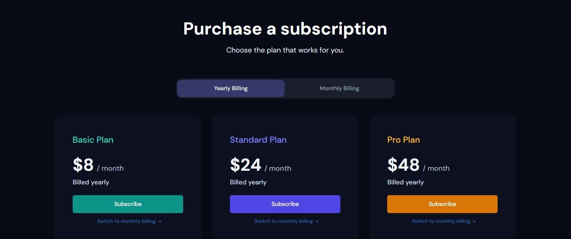Screen dimensions: 571x239
Task: Tap the arrow icon beneath Pro Plan's Subscribe
Action: 474,221
